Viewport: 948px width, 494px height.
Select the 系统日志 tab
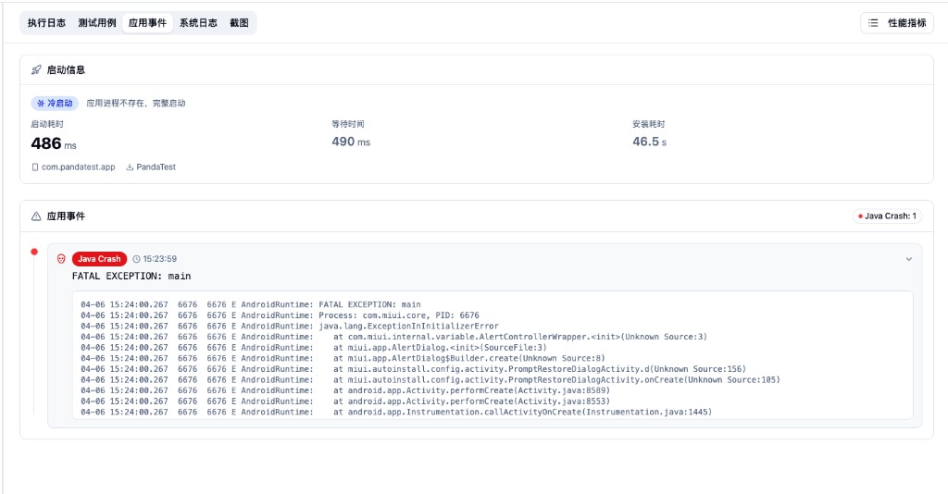(198, 23)
